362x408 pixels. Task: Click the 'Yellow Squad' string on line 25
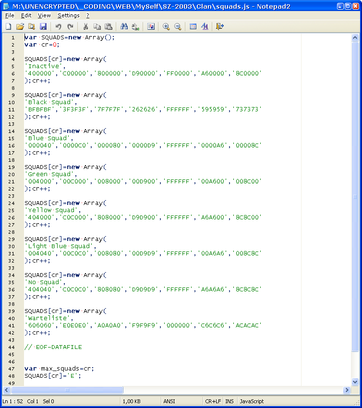click(x=51, y=210)
